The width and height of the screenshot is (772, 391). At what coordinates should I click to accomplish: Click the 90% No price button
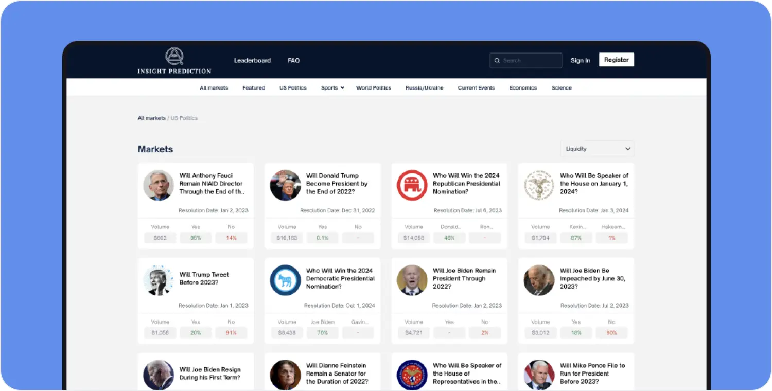click(x=612, y=333)
